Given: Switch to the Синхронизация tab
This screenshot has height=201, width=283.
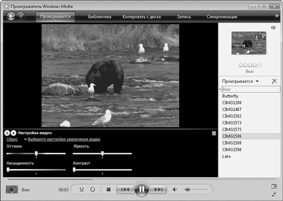Looking at the screenshot, I should (x=222, y=17).
